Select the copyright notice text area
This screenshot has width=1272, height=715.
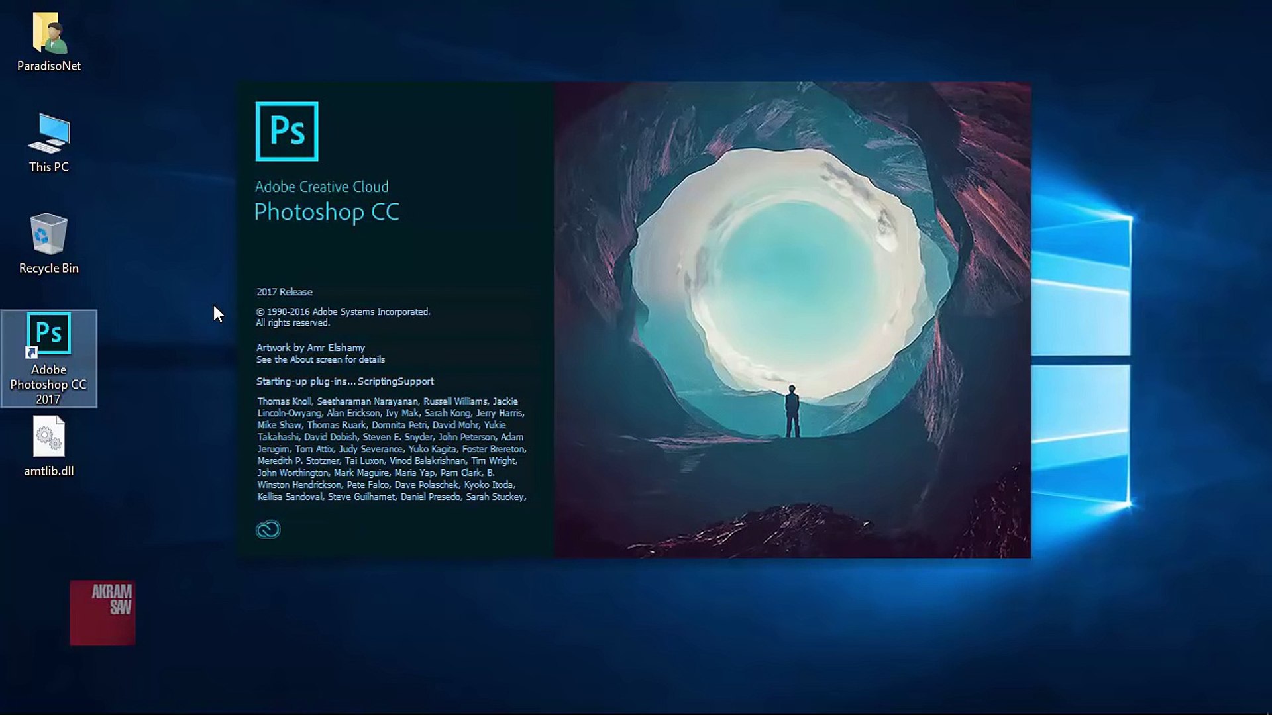[x=343, y=317]
